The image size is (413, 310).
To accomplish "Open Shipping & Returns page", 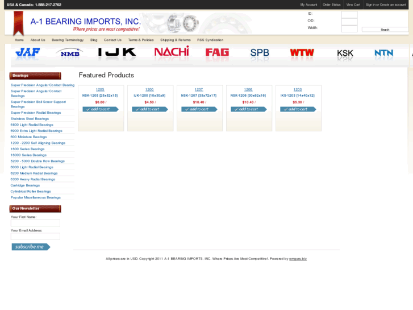I will tap(176, 40).
